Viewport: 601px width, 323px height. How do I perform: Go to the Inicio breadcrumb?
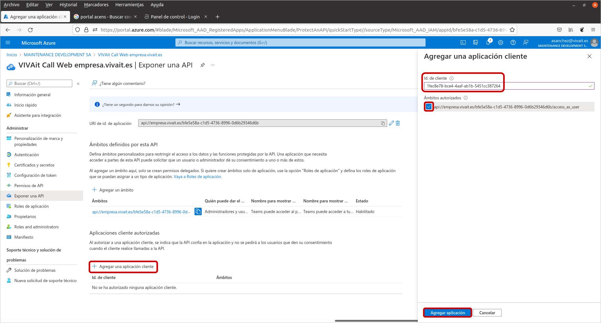[x=12, y=55]
